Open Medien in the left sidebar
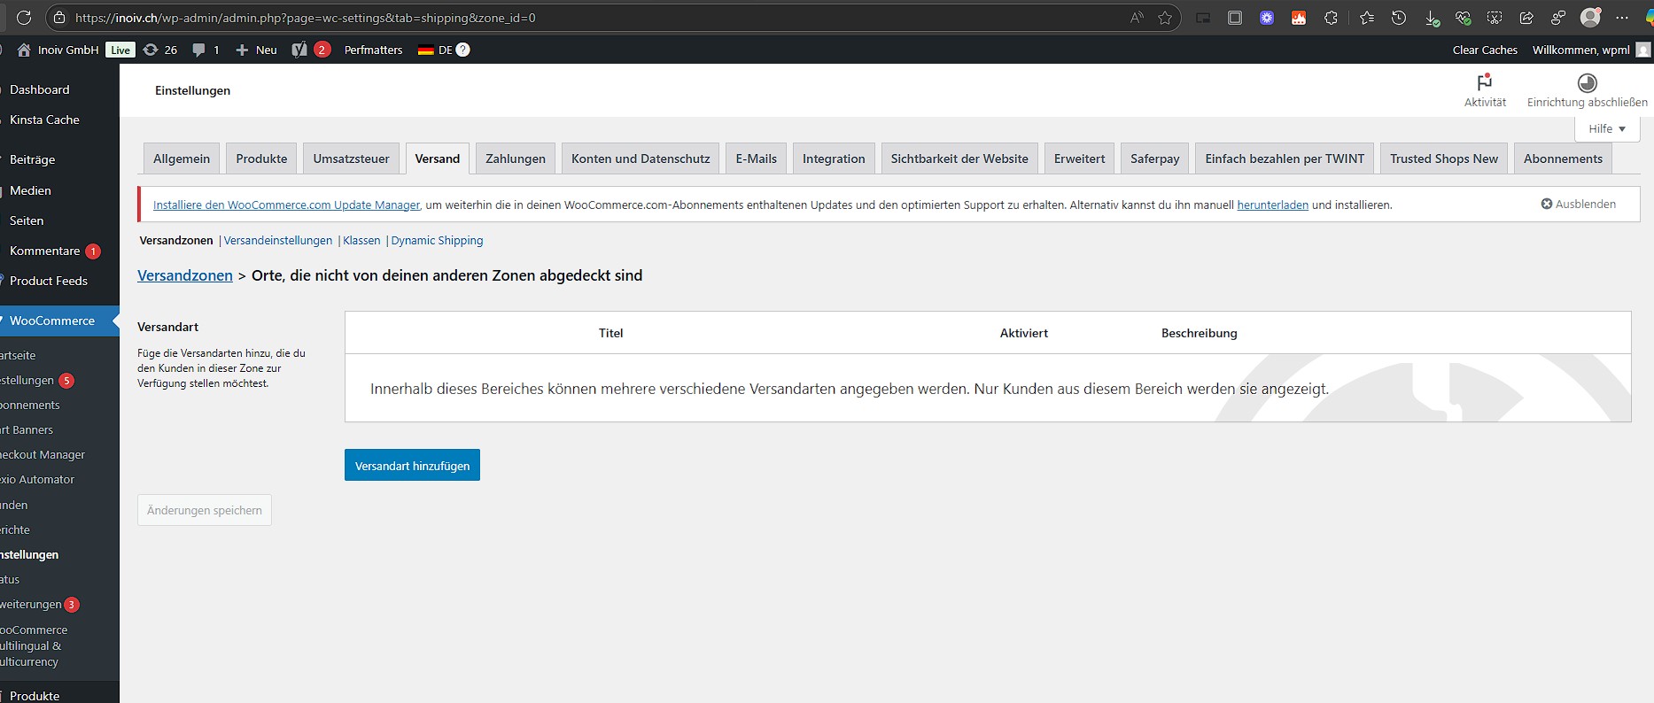The width and height of the screenshot is (1654, 703). pos(30,190)
